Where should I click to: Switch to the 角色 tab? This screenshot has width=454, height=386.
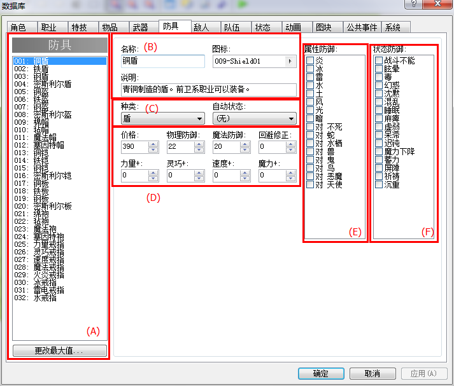click(x=22, y=27)
